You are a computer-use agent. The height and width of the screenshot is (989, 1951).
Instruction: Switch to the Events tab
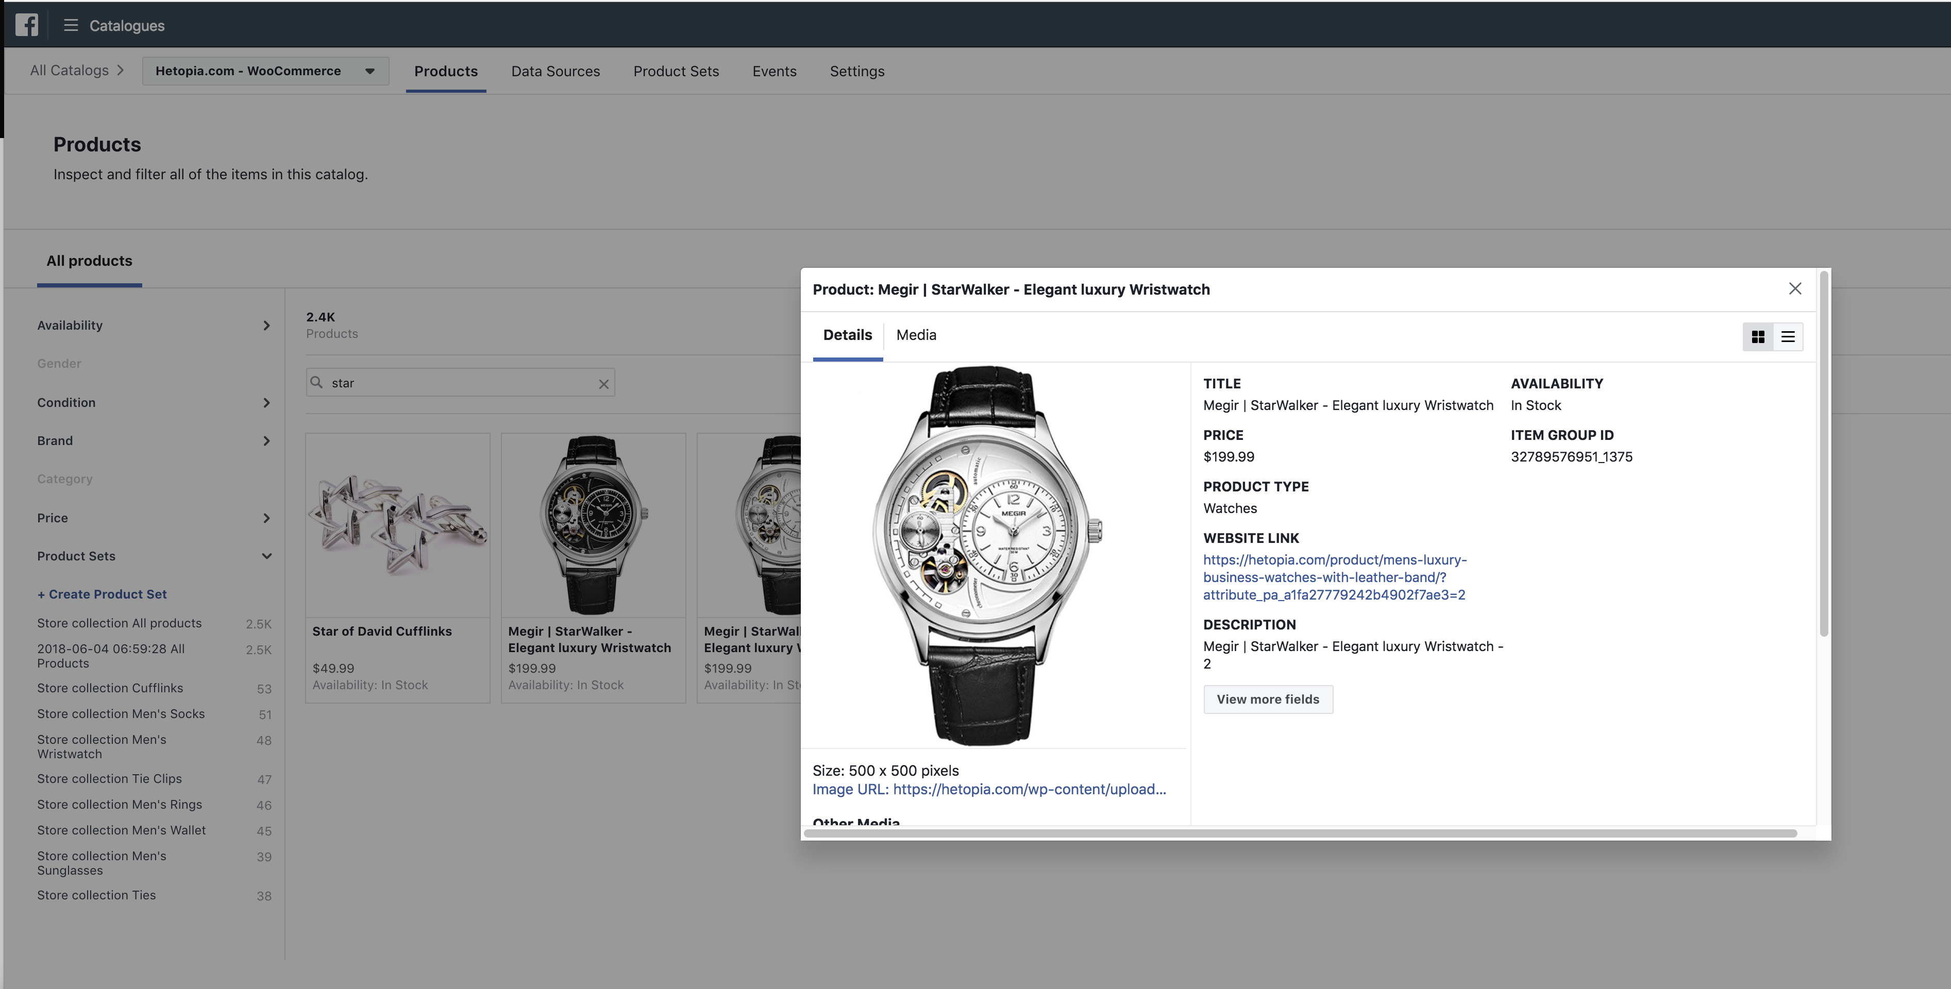pyautogui.click(x=774, y=71)
